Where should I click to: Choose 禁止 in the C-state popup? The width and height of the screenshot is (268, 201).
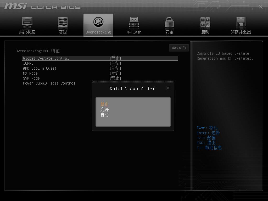[x=104, y=104]
